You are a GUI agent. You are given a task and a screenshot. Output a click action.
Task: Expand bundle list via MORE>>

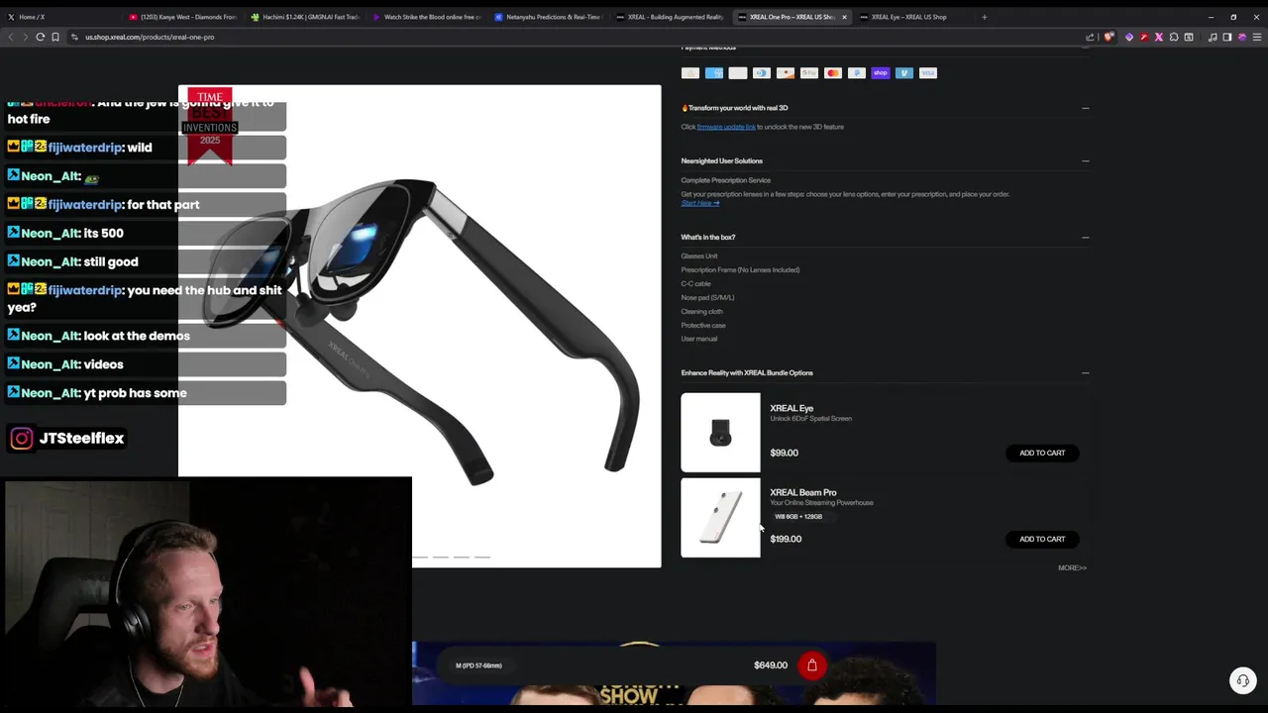[x=1072, y=568]
